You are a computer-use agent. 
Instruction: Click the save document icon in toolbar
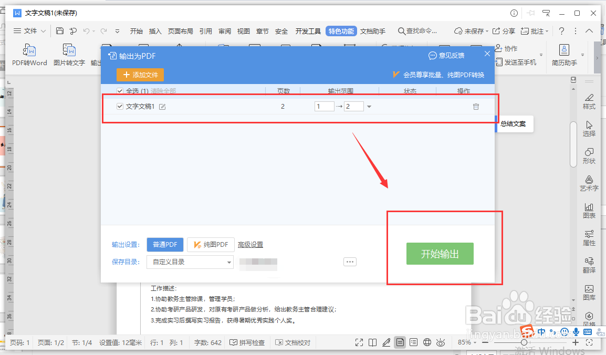coord(59,31)
